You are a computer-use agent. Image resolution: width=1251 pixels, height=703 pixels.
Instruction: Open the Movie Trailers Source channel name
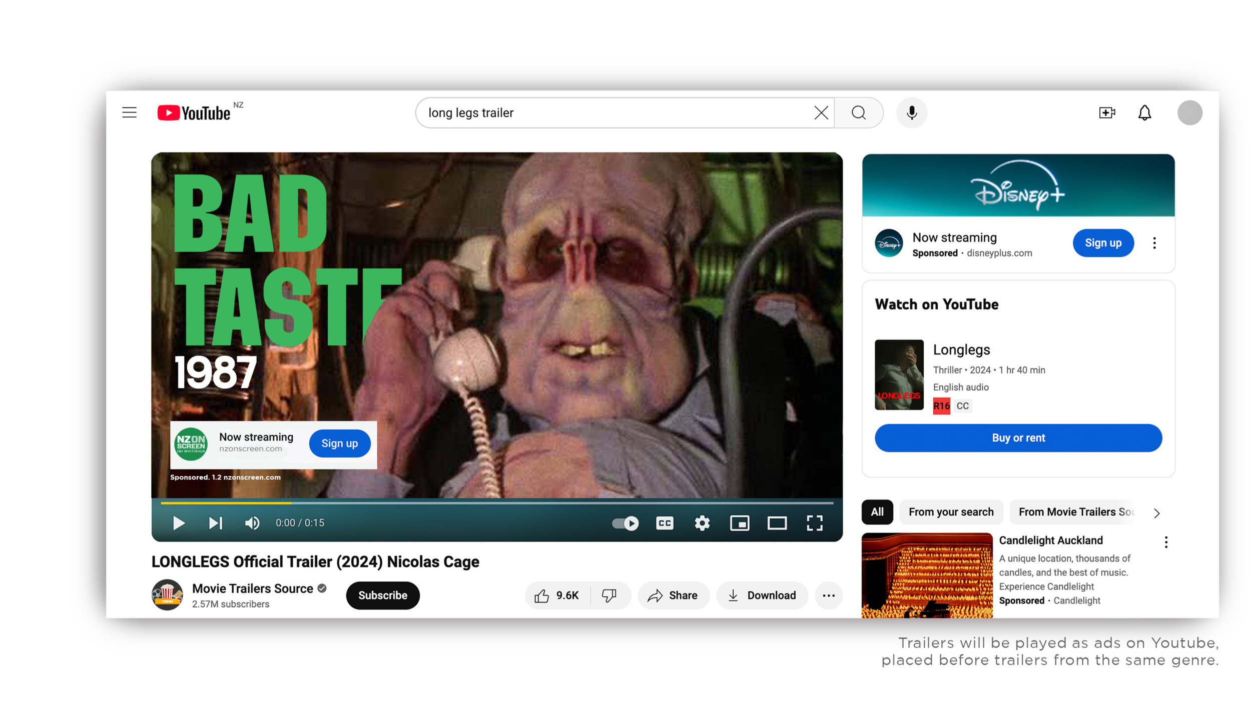pos(253,588)
